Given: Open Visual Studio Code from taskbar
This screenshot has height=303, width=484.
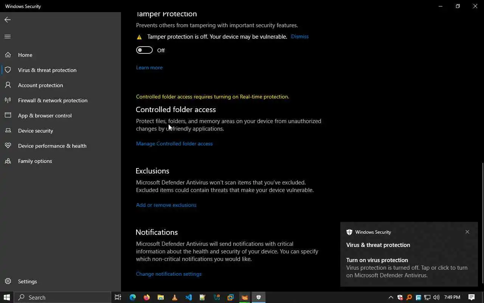Looking at the screenshot, I should [x=189, y=297].
